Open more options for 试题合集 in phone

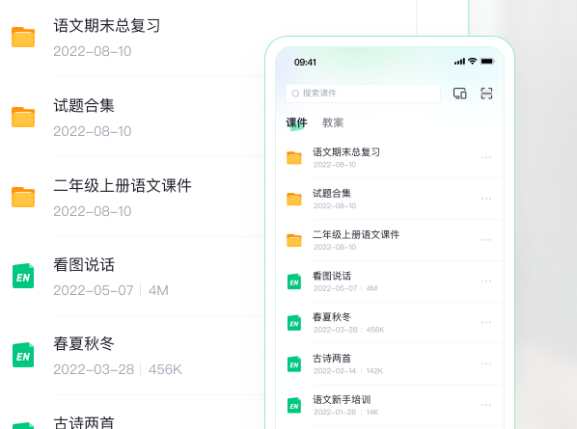coord(486,199)
